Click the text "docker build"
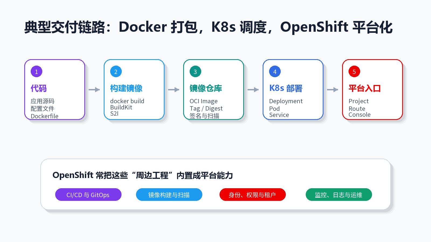431x242 pixels. (127, 101)
